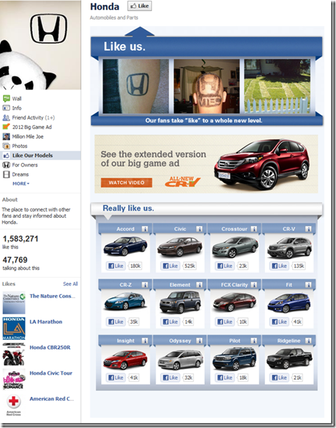Click the info icon on the FCX Clarity card
The height and width of the screenshot is (428, 336).
pos(253,285)
